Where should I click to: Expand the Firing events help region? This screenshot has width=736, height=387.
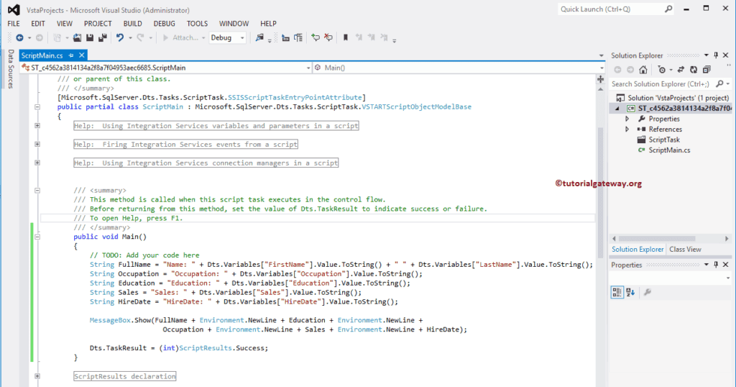tap(37, 144)
